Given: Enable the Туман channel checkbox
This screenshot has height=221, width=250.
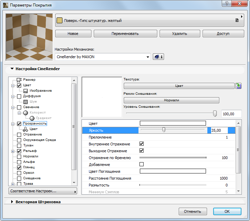Looking at the screenshot, I should click(x=19, y=145).
